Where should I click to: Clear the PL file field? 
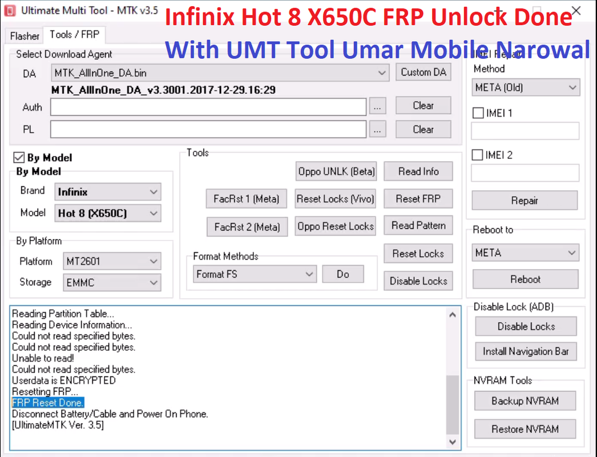pyautogui.click(x=423, y=130)
